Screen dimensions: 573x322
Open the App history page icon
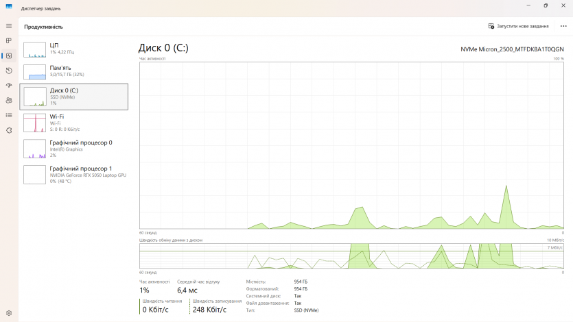9,71
